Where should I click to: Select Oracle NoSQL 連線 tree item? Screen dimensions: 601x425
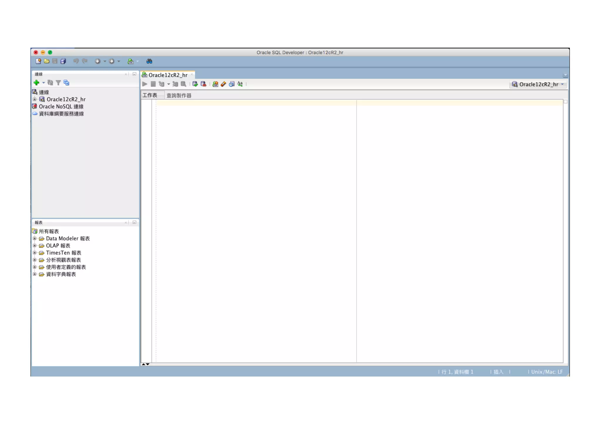[x=58, y=106]
